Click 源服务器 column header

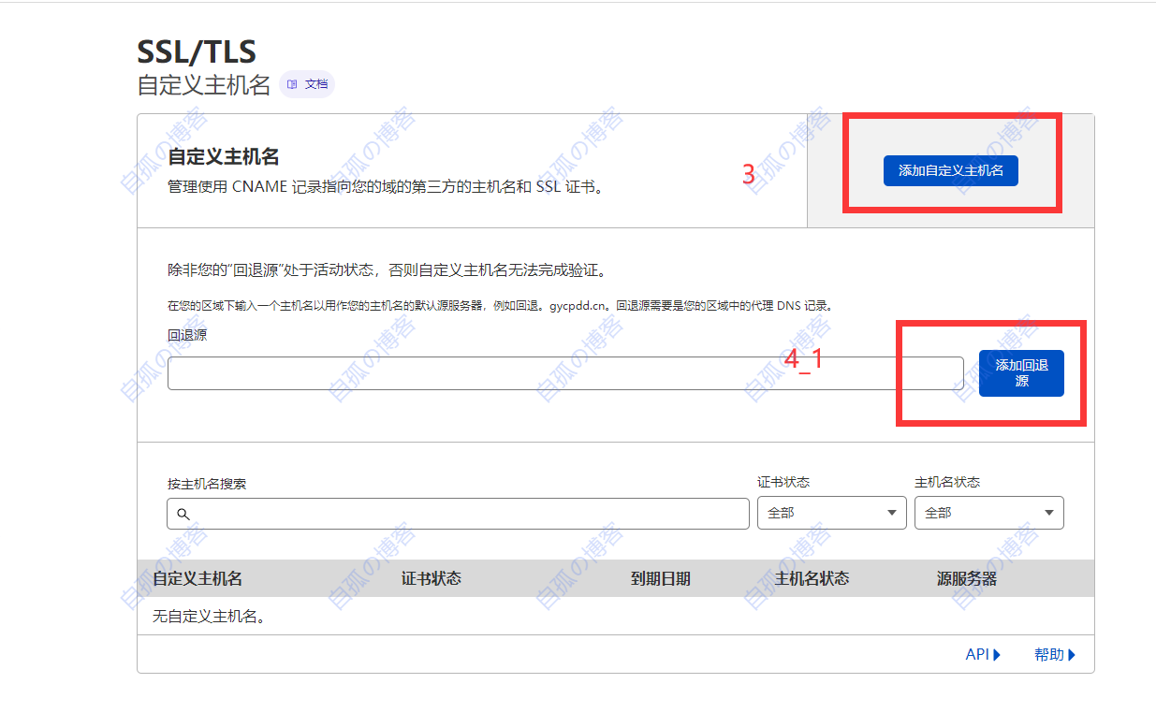(967, 578)
